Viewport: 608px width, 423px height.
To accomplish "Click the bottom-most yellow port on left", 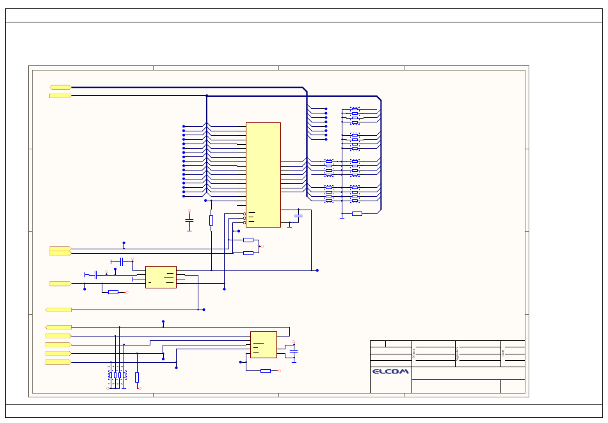I will [x=58, y=362].
